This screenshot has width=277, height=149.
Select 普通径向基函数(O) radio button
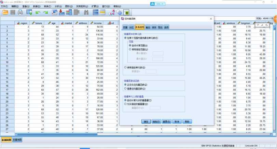(125, 89)
